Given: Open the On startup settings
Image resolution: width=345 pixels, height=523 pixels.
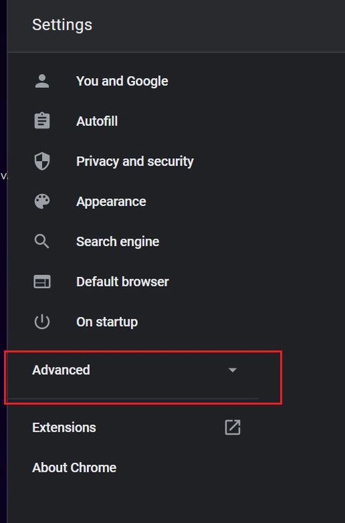Looking at the screenshot, I should coord(107,322).
